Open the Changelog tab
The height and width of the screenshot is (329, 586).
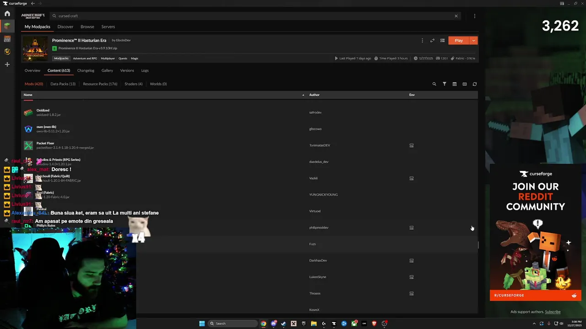(x=86, y=70)
